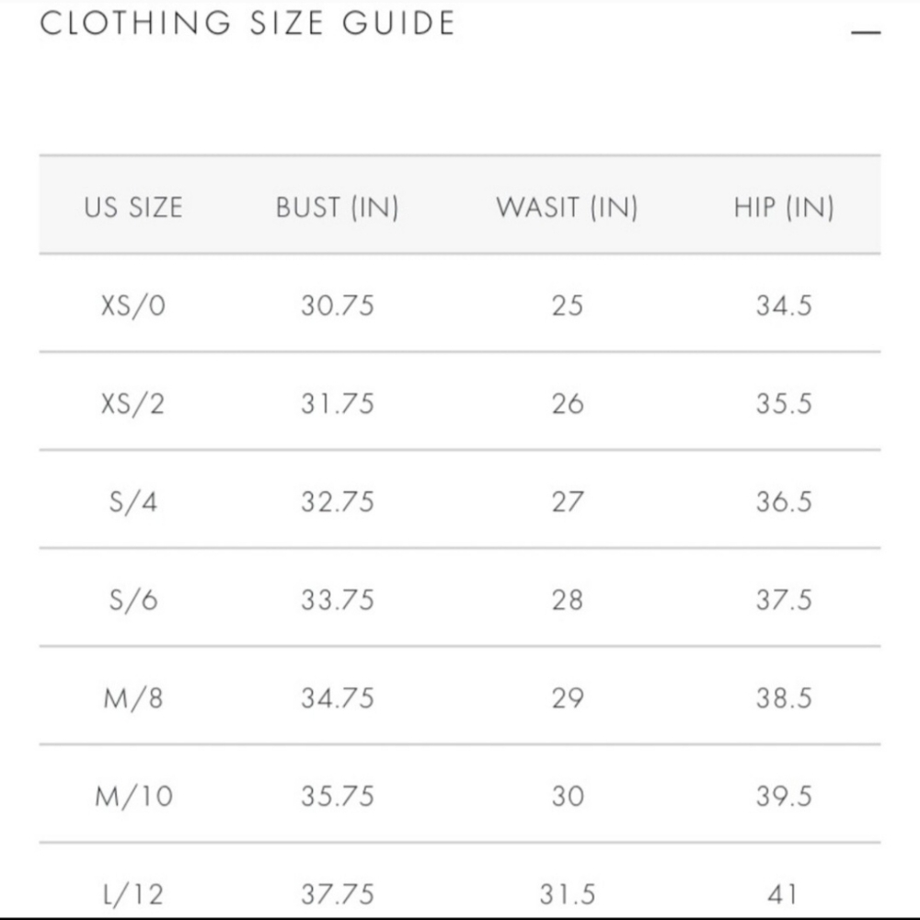The width and height of the screenshot is (920, 920).
Task: Select the US SIZE column header
Action: pyautogui.click(x=133, y=207)
